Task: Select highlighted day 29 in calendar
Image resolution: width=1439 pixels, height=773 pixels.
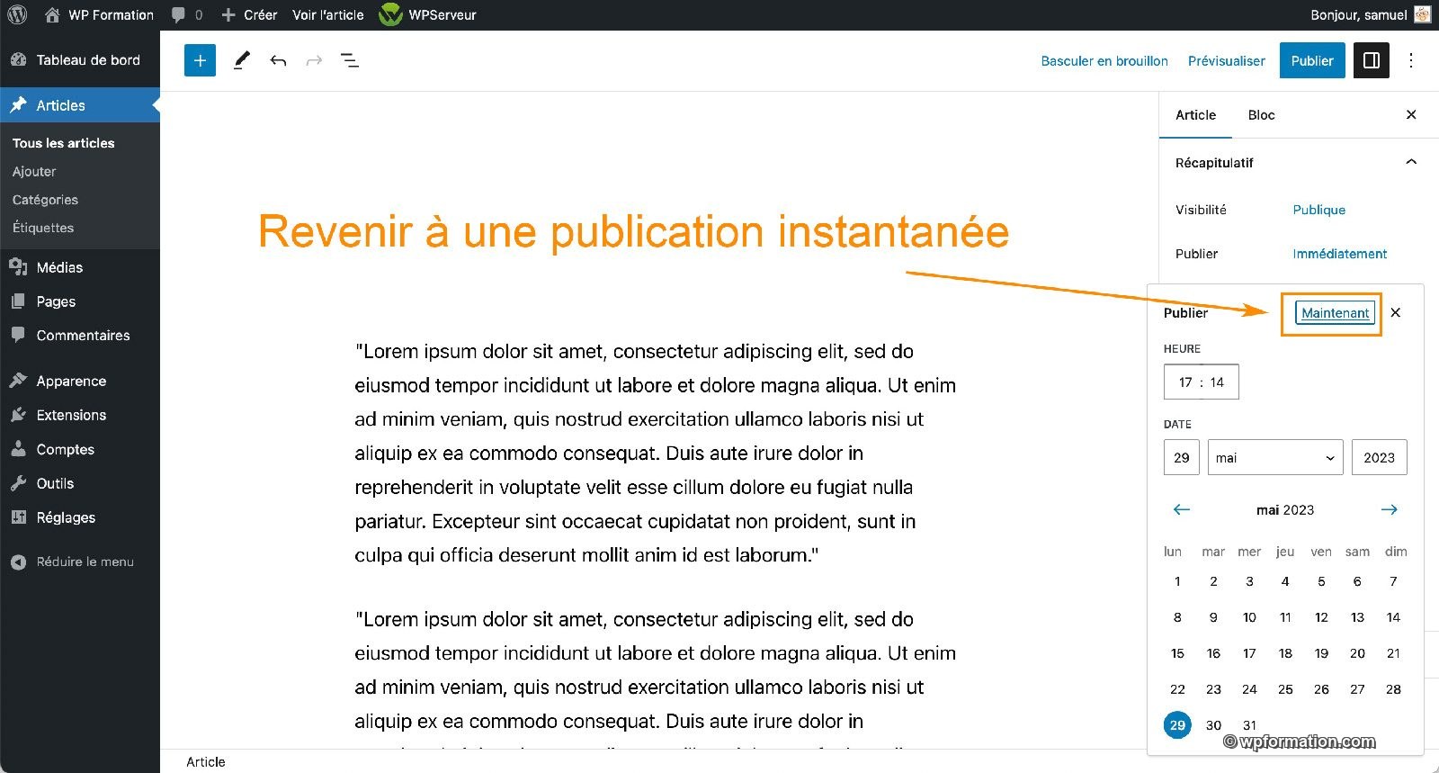Action: 1177,725
